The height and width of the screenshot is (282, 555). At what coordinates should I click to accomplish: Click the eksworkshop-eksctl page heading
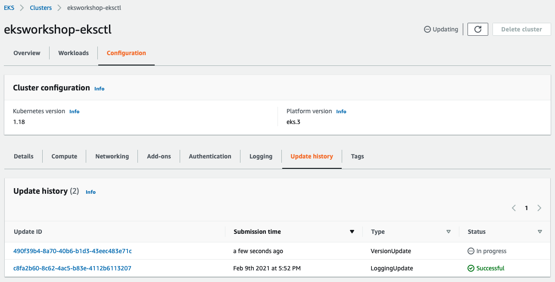coord(58,29)
